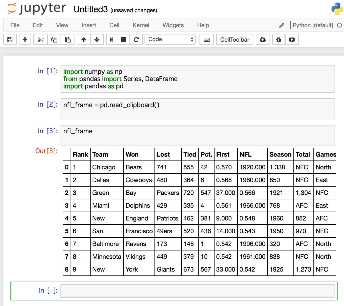
Task: Move the selected cell up
Action: pyautogui.click(x=84, y=40)
